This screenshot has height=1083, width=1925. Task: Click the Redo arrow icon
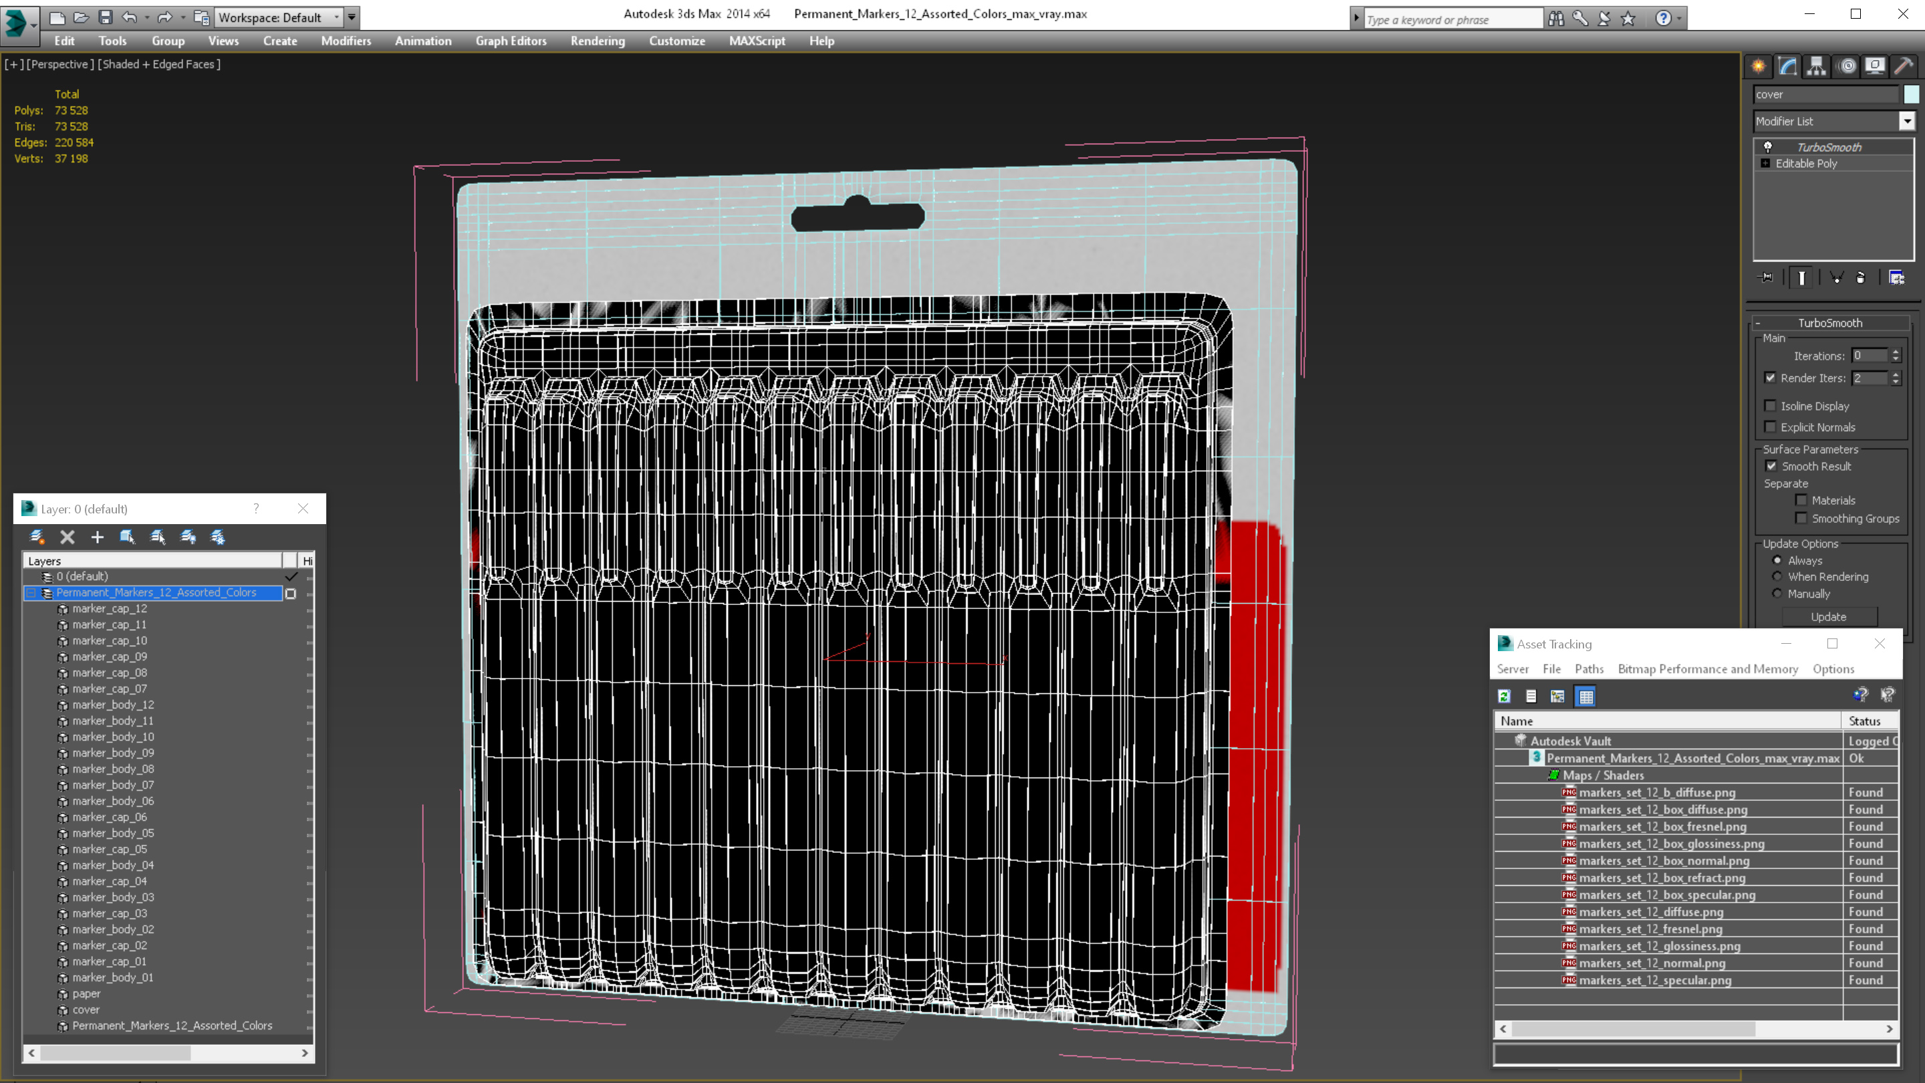point(165,17)
